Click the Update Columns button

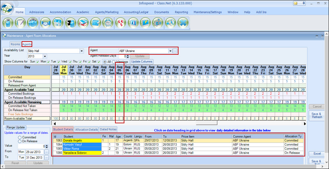click(x=141, y=61)
